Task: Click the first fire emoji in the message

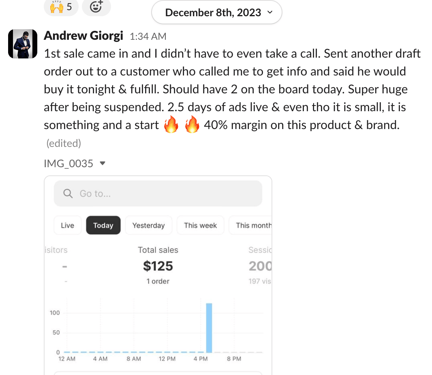Action: pos(171,125)
